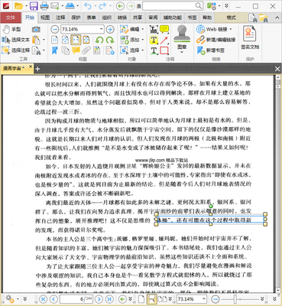
Task: Select the typewriter tool in 注释 group
Action: click(x=154, y=29)
